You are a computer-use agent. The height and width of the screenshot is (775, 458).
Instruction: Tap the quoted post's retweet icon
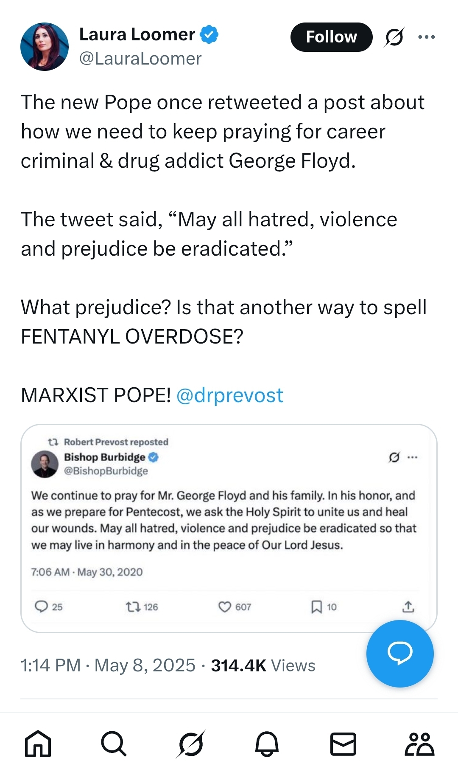133,607
